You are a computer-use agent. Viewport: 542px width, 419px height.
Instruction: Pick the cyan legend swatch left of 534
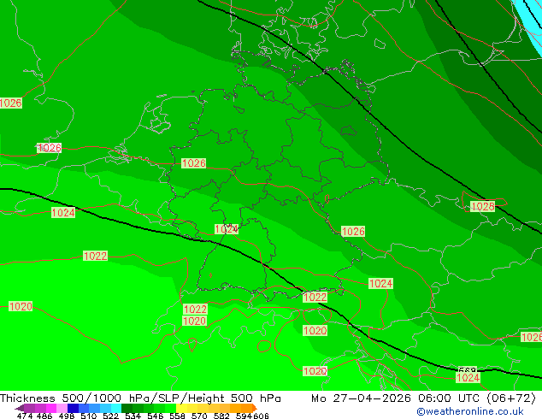click(116, 408)
